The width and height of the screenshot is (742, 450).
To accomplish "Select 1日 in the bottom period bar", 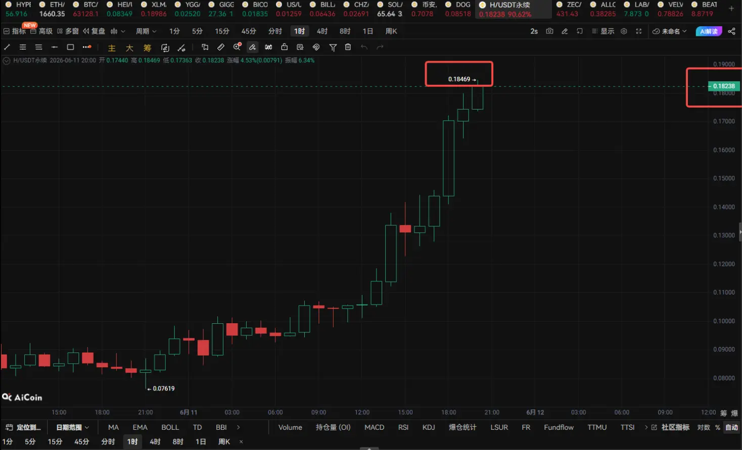I will tap(201, 442).
